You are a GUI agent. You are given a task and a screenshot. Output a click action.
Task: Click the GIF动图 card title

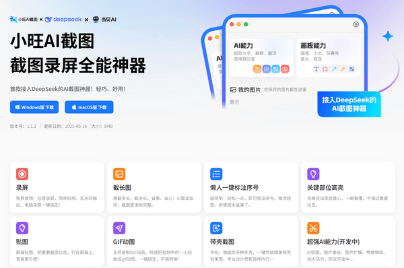124,242
